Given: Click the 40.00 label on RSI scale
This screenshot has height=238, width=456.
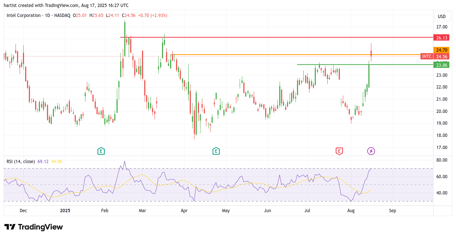Looking at the screenshot, I should 442,193.
